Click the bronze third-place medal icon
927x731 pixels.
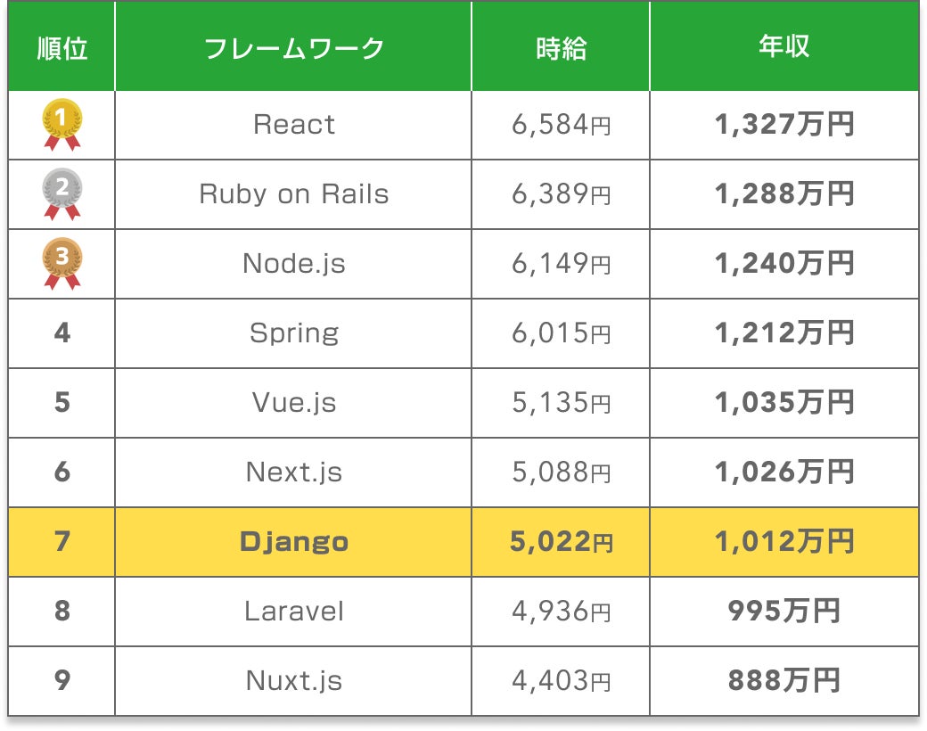[62, 263]
